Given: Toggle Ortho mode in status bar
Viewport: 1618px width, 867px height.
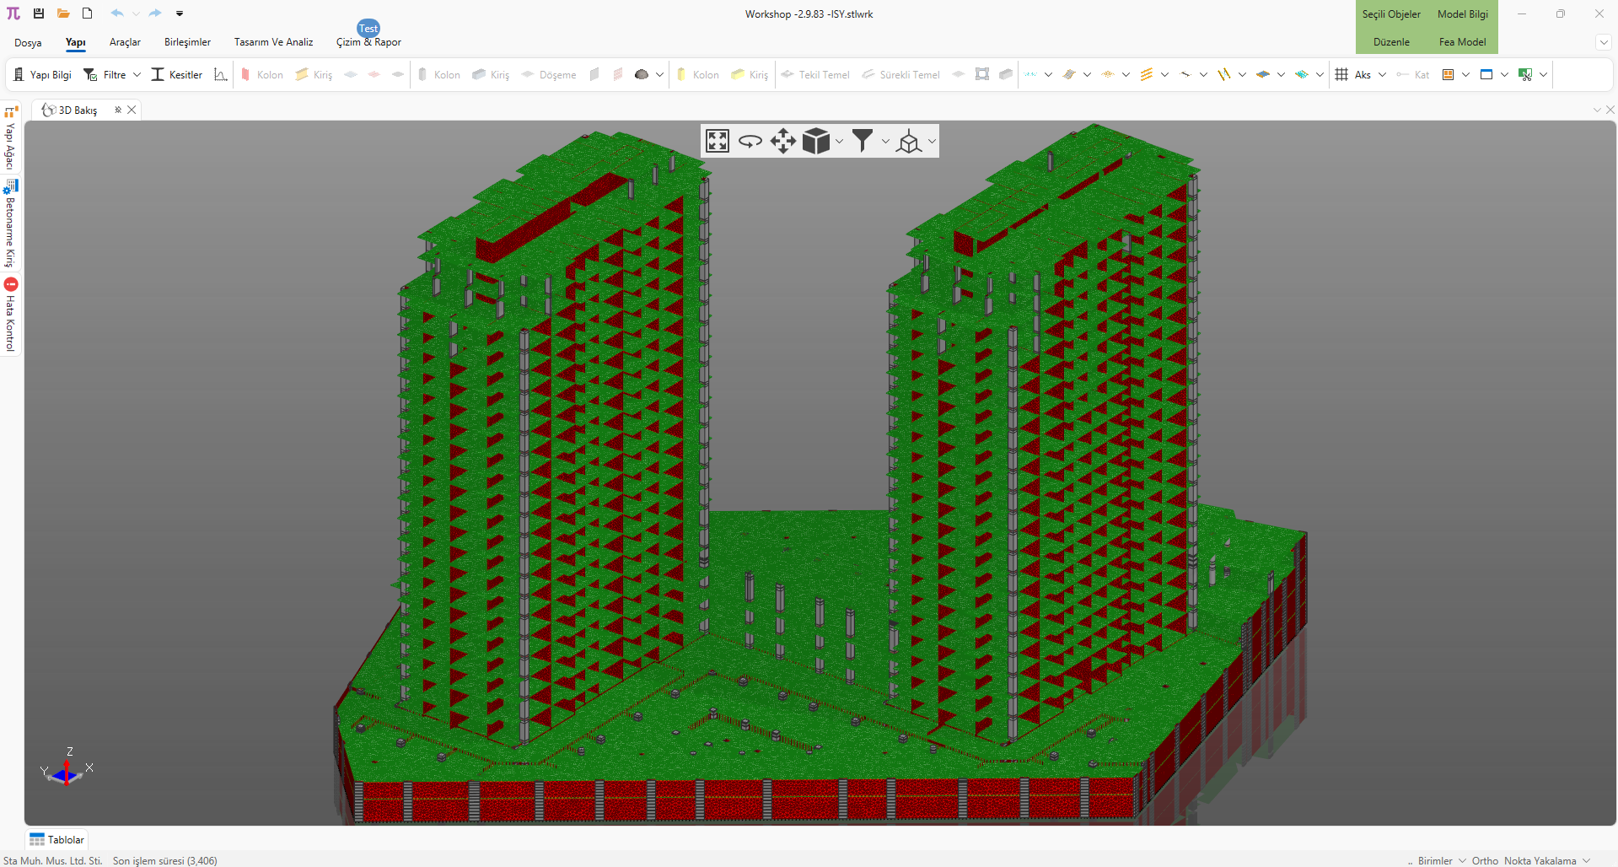Looking at the screenshot, I should point(1485,860).
